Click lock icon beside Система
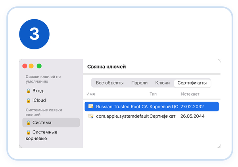Image resolution: width=238 pixels, height=167 pixels. pyautogui.click(x=29, y=122)
